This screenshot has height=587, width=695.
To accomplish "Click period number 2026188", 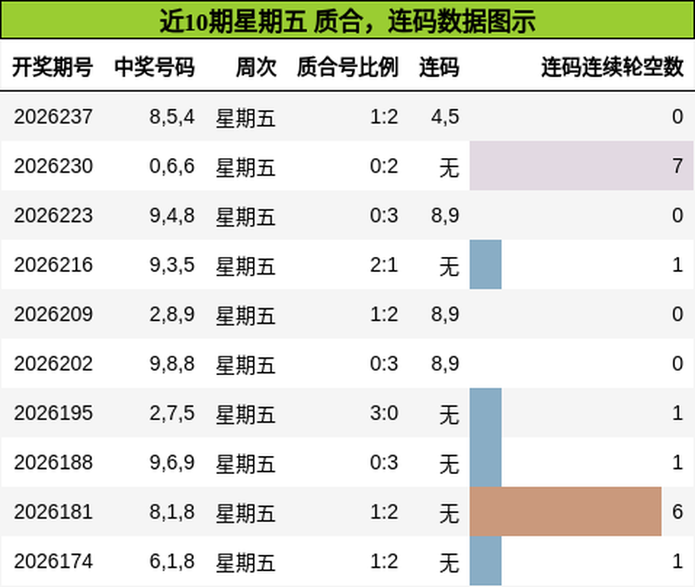I will tap(53, 463).
